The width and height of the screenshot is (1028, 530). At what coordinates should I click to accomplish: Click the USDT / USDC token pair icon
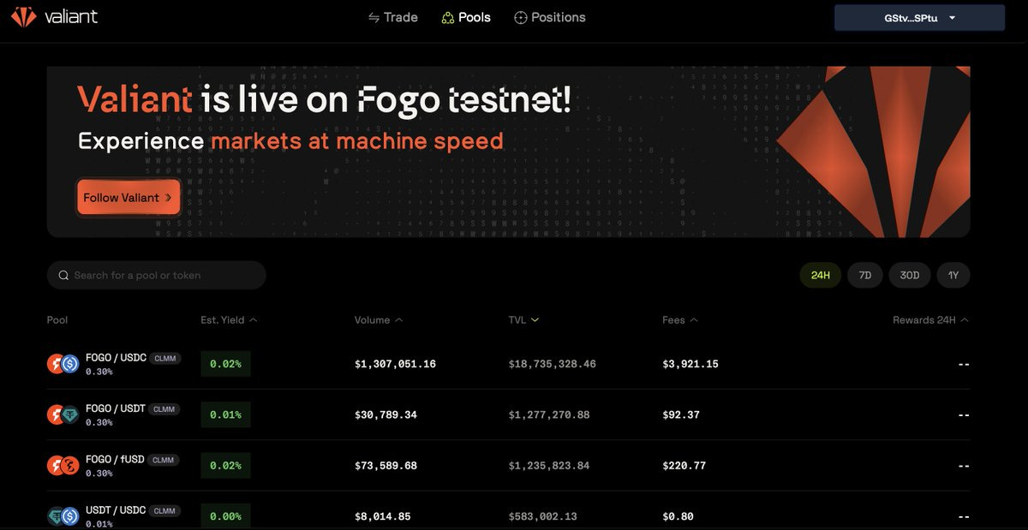click(63, 516)
